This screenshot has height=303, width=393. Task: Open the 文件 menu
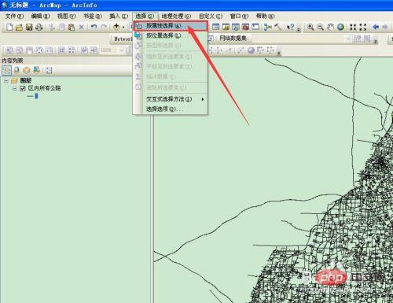pos(14,17)
